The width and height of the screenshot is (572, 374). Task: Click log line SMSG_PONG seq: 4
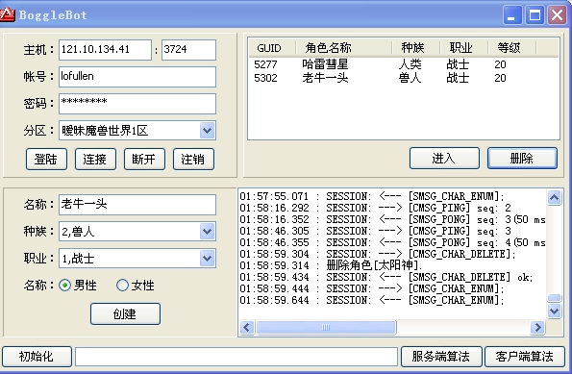pos(392,242)
